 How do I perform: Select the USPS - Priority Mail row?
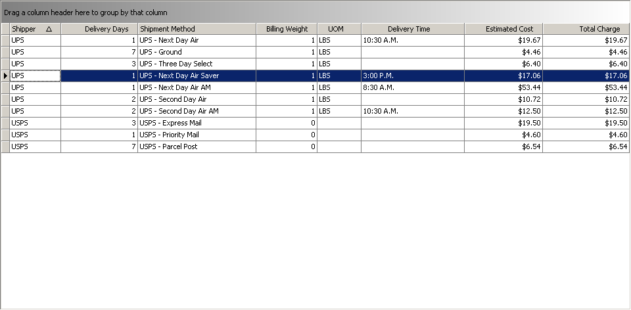point(197,135)
